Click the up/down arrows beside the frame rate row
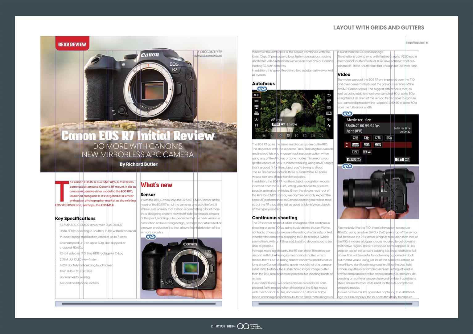This screenshot has height=334, width=473. (347, 145)
